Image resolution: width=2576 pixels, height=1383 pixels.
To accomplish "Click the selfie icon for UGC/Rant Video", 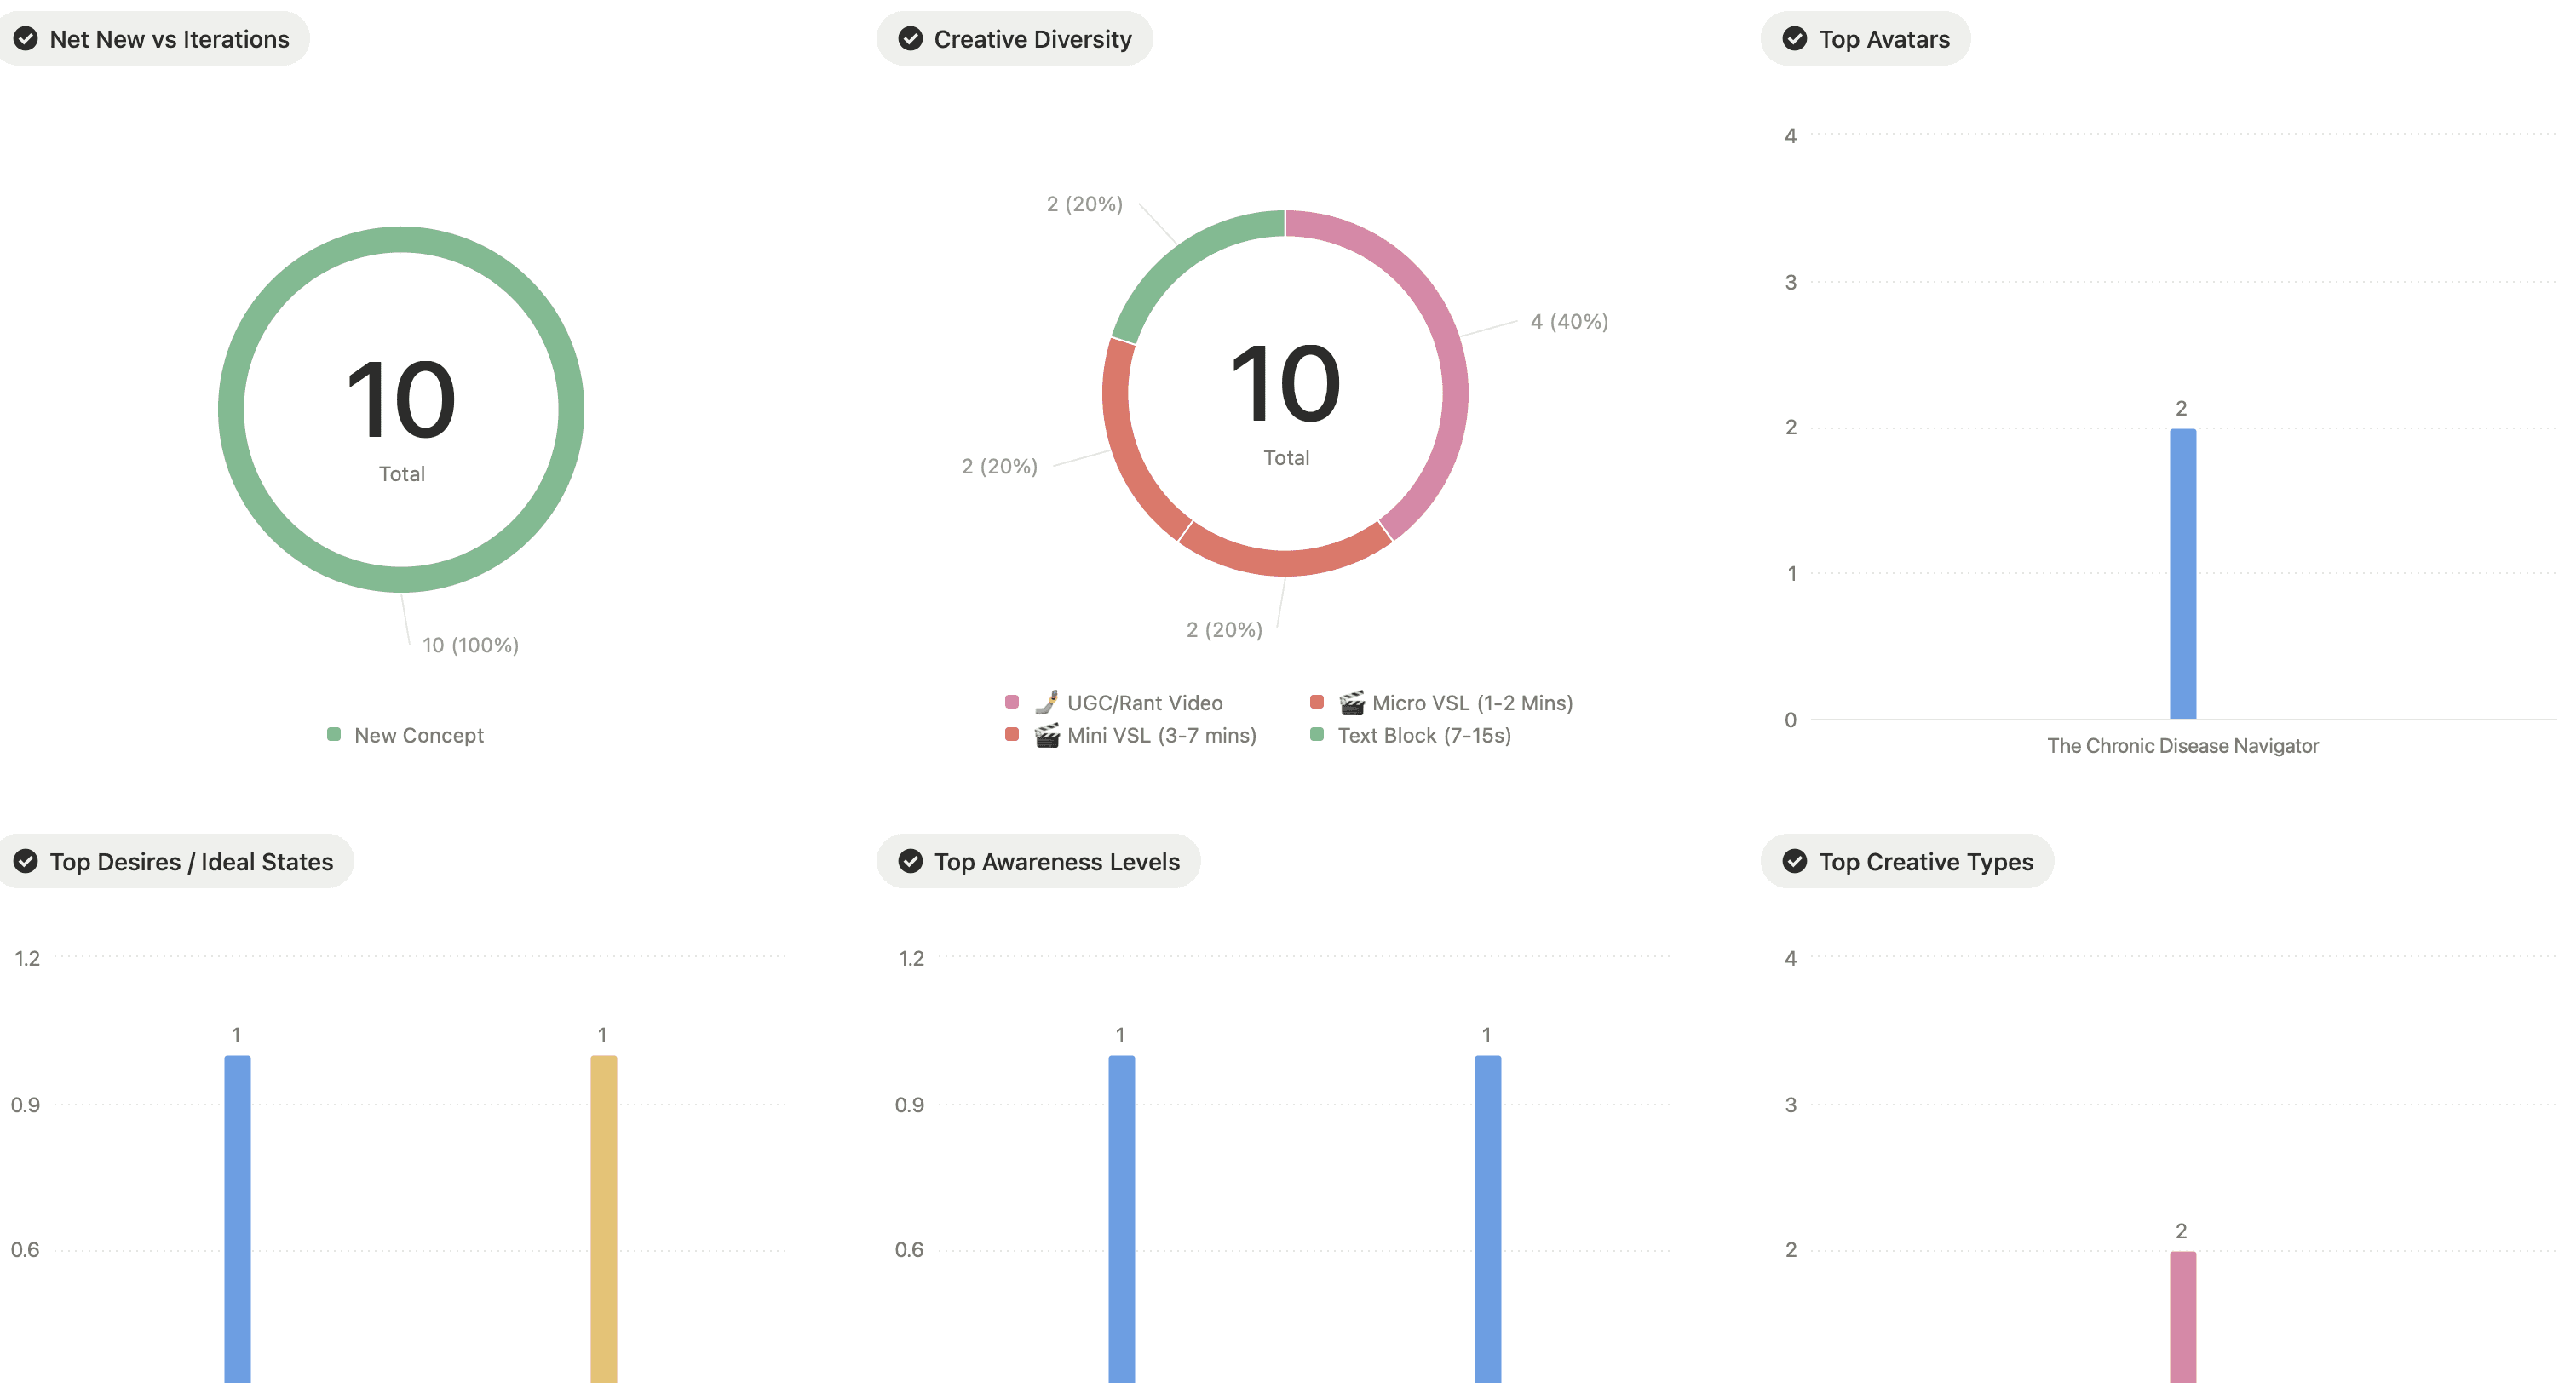I will [x=1046, y=703].
